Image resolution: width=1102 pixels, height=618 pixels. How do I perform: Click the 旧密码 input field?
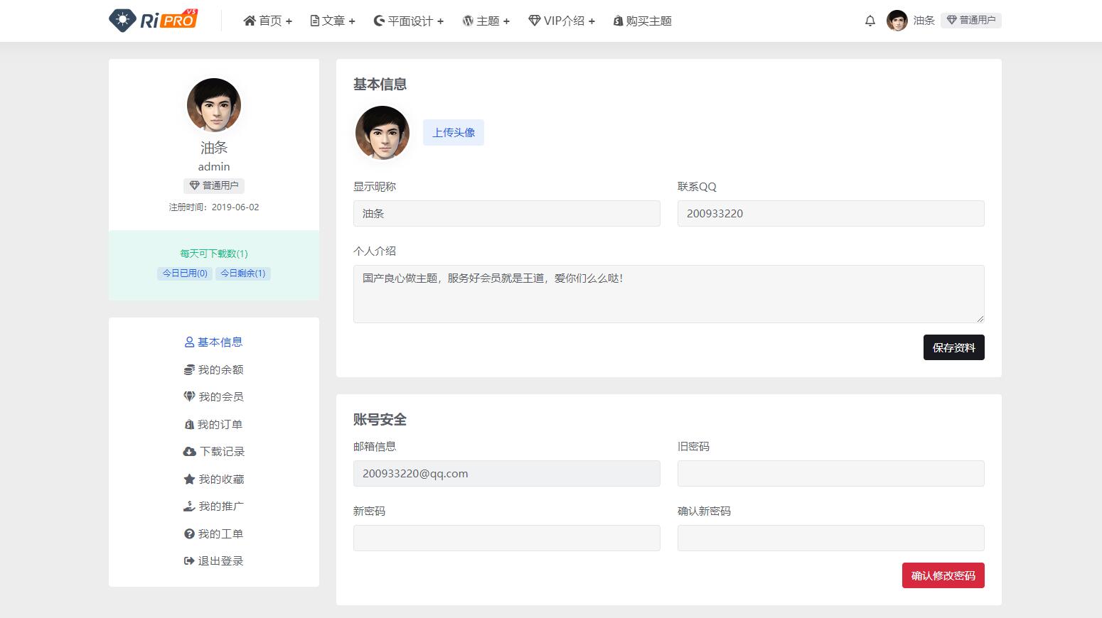pos(830,474)
